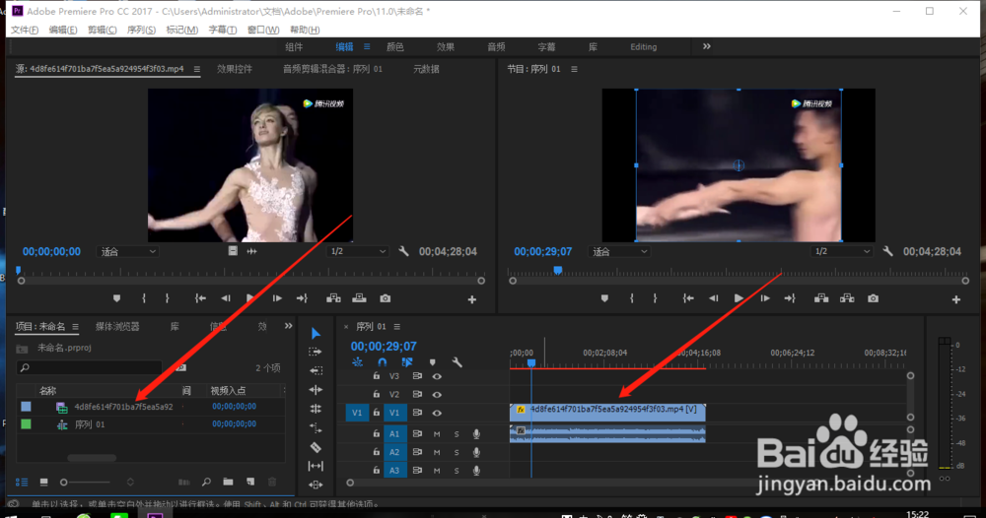Click Project panel search field
Screen dimensions: 986x518
click(x=89, y=368)
